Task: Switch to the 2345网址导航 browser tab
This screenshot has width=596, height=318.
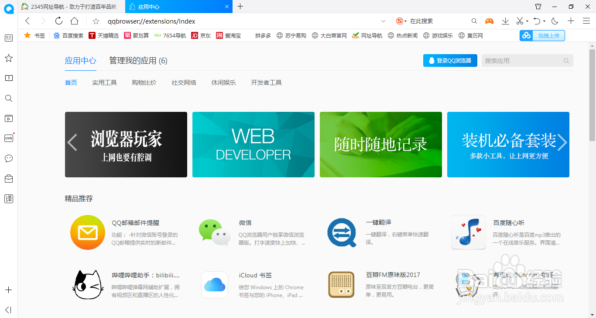Action: click(72, 7)
